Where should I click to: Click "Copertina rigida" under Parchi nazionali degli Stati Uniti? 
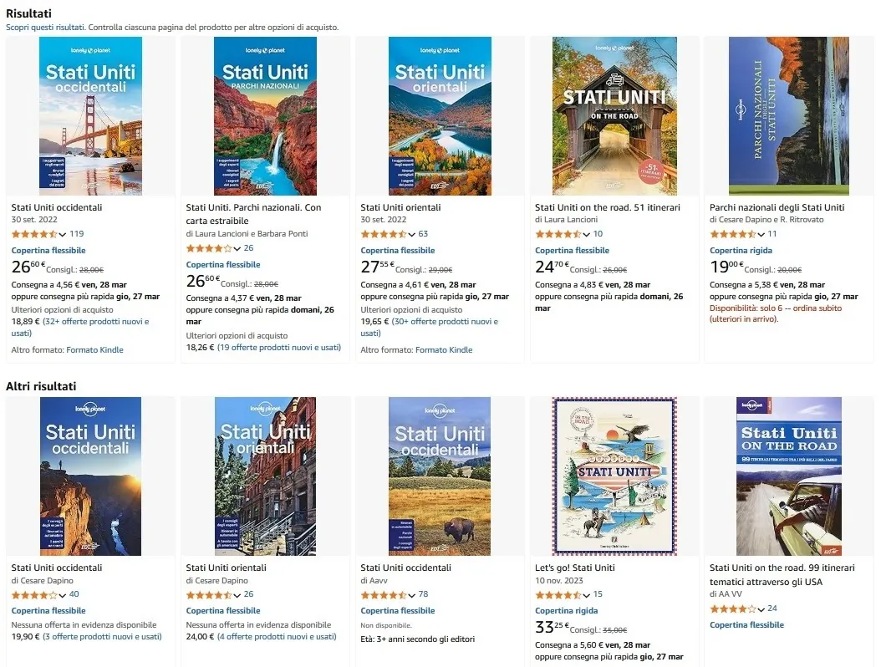[741, 250]
